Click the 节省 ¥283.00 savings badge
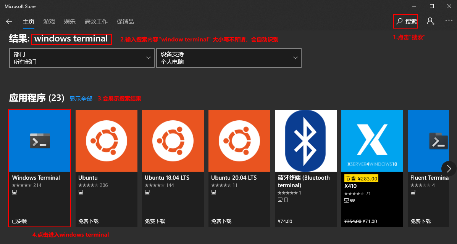This screenshot has height=244, width=457. tap(361, 179)
